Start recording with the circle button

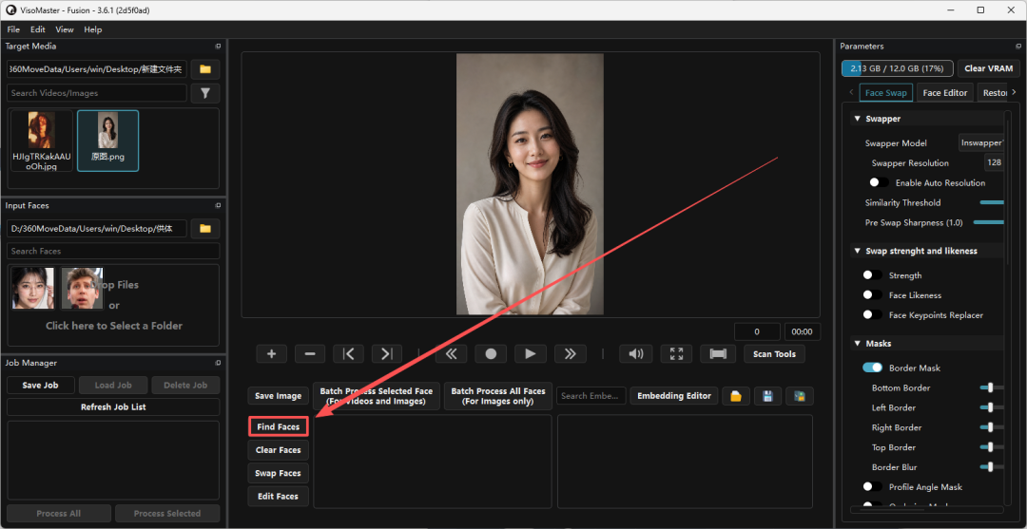tap(491, 353)
